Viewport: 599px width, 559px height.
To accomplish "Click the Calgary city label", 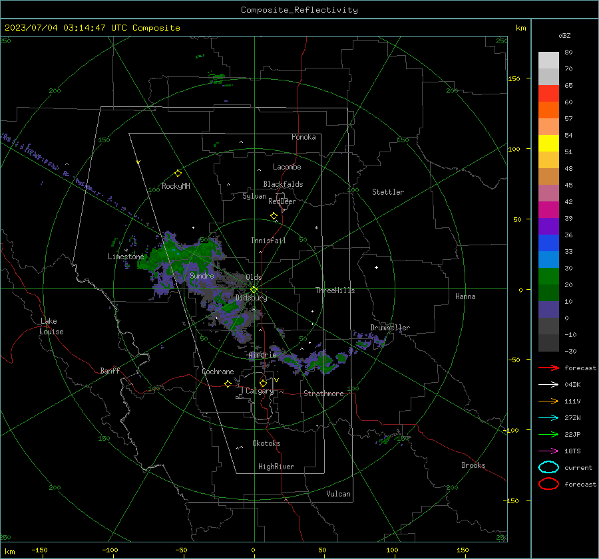I will 260,391.
